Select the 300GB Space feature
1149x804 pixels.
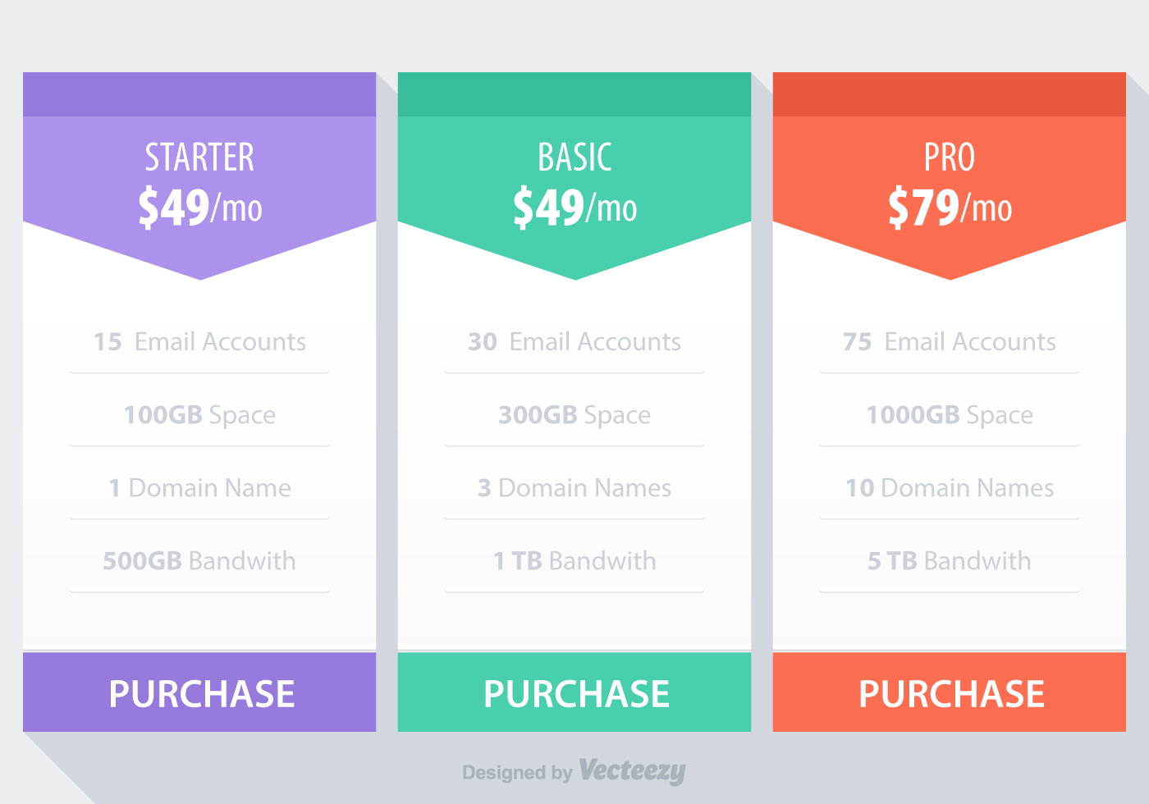coord(574,414)
